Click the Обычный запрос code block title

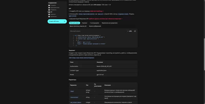coord(75,31)
